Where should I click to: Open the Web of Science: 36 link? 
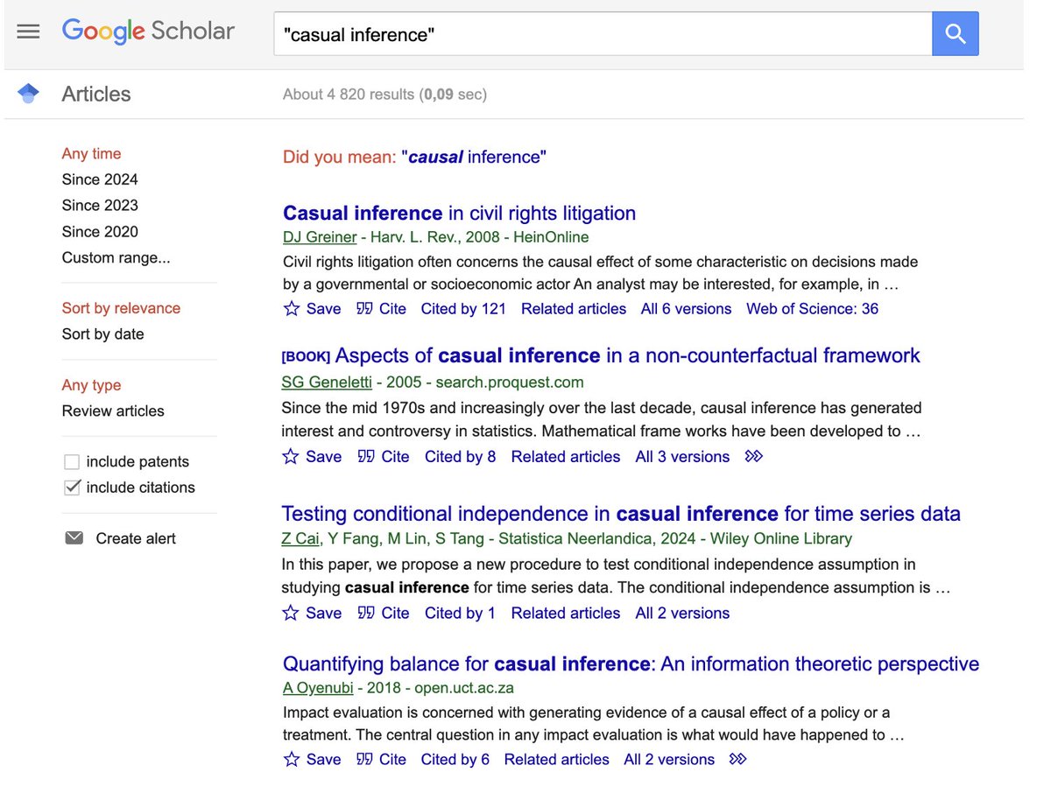[x=812, y=309]
